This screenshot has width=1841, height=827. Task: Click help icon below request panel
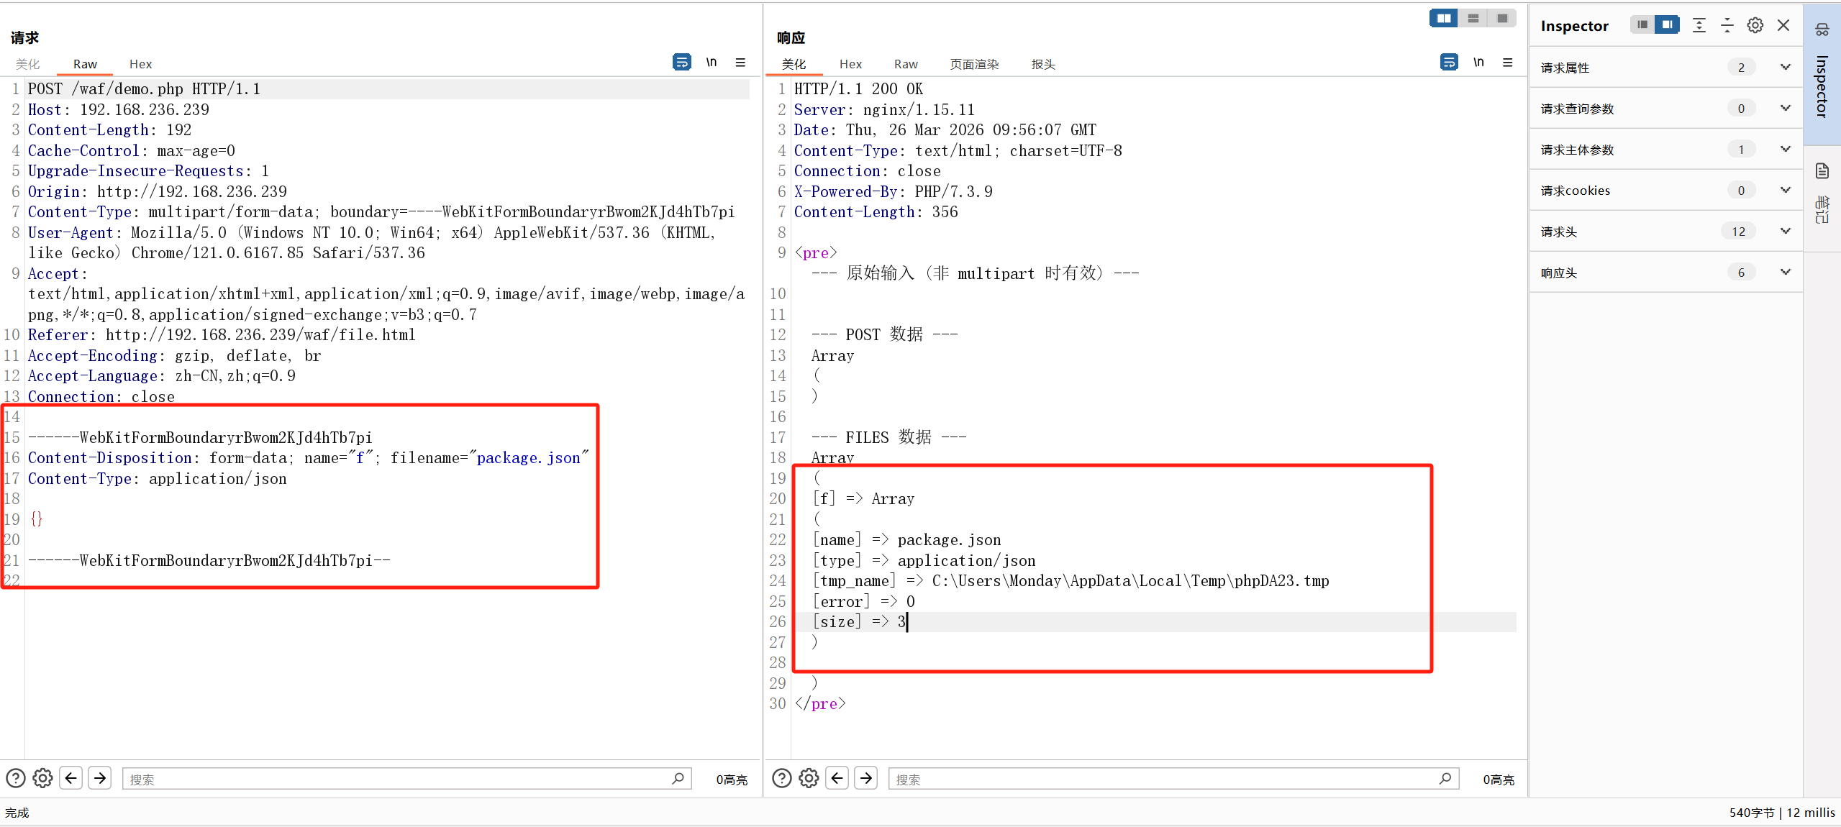coord(16,778)
